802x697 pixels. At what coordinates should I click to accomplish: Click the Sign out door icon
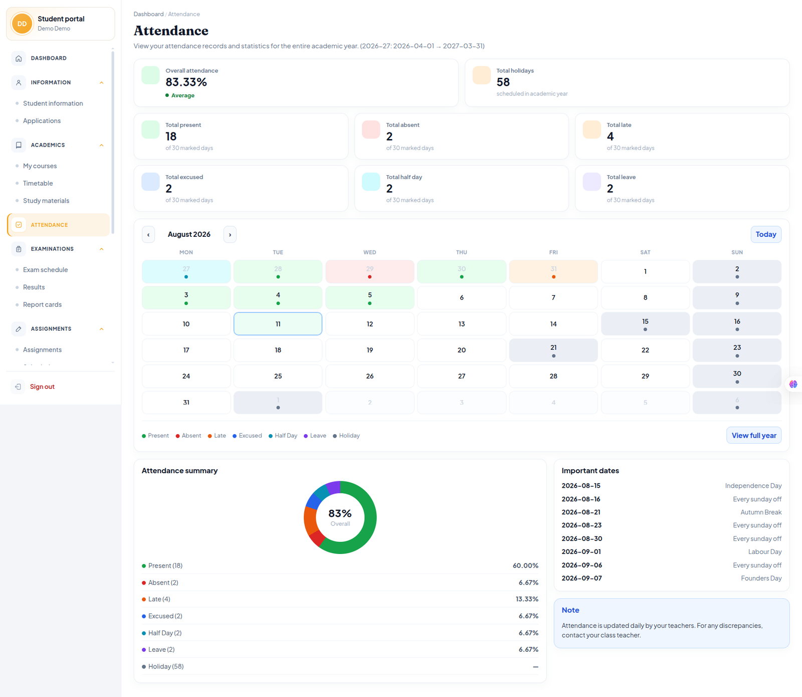[18, 386]
